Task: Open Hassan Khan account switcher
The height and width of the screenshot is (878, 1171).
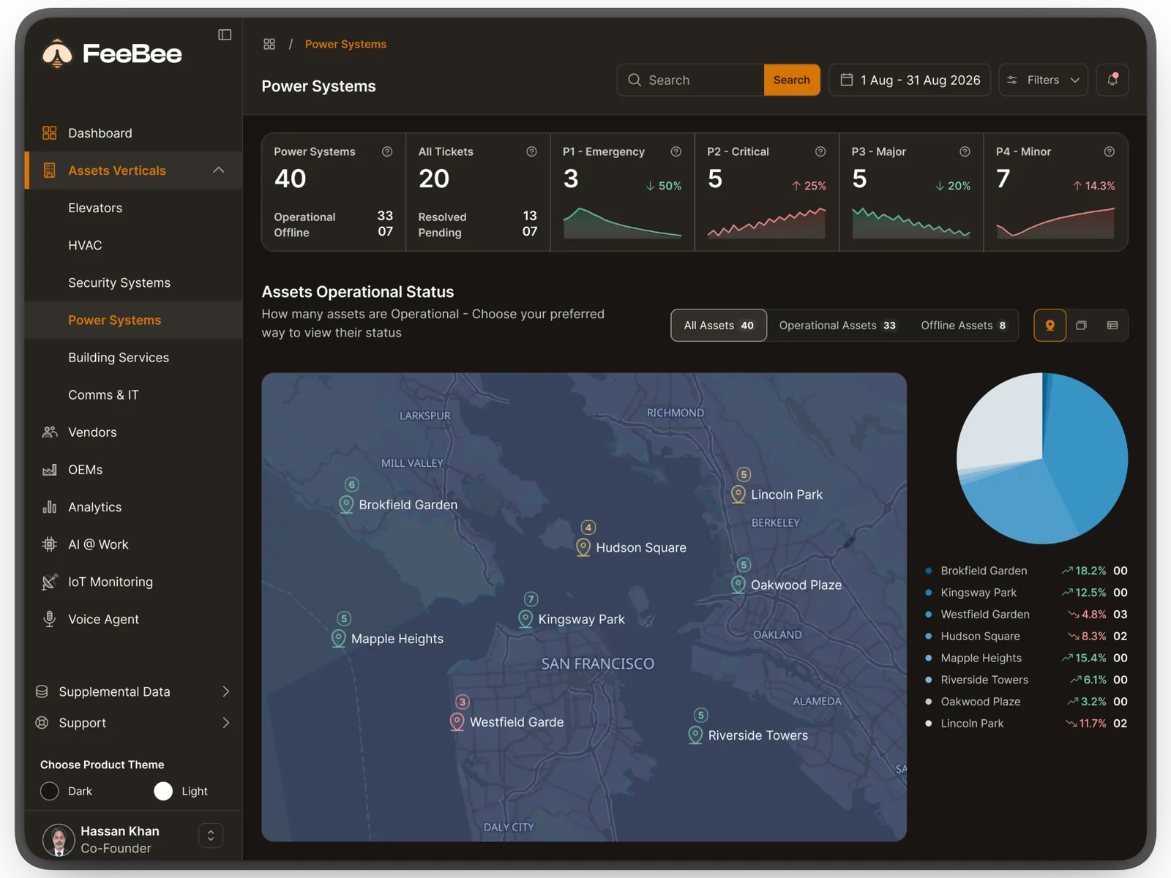Action: [211, 836]
